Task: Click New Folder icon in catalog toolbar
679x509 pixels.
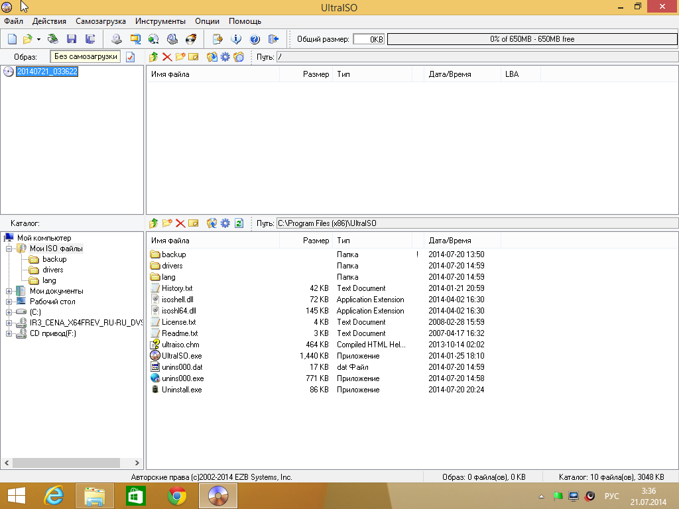Action: pyautogui.click(x=167, y=223)
